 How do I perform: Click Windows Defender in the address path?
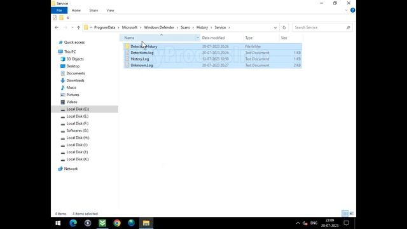159,27
